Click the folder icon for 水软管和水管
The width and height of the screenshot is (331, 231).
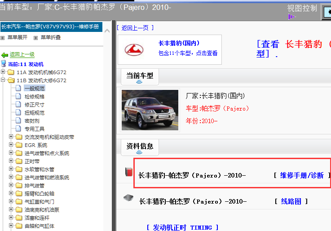(19, 169)
